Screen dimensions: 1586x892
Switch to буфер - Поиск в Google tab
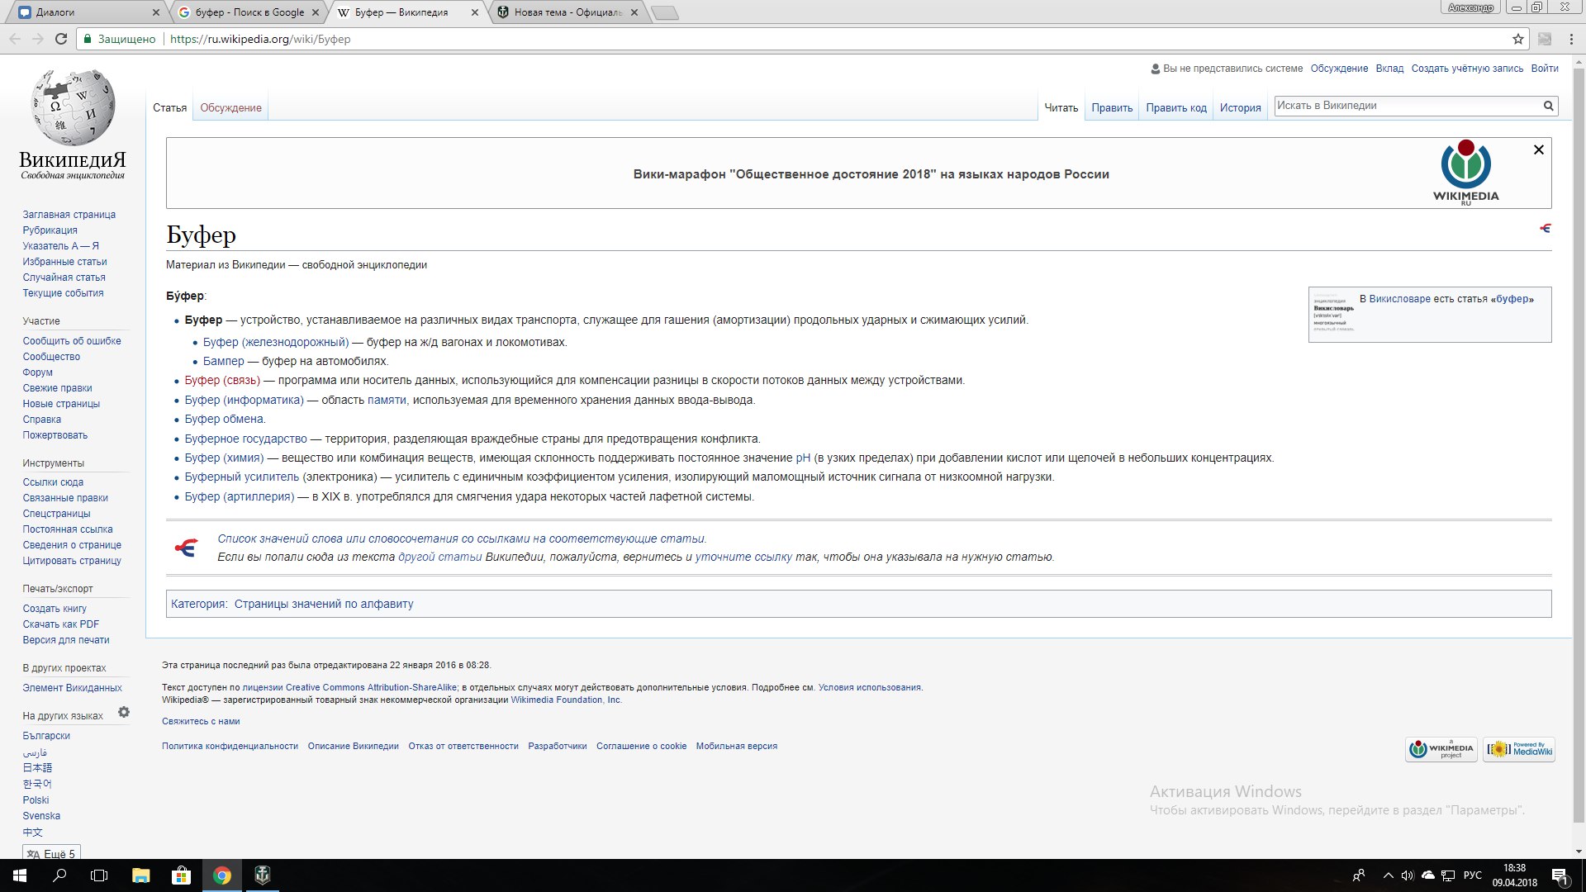[x=249, y=12]
